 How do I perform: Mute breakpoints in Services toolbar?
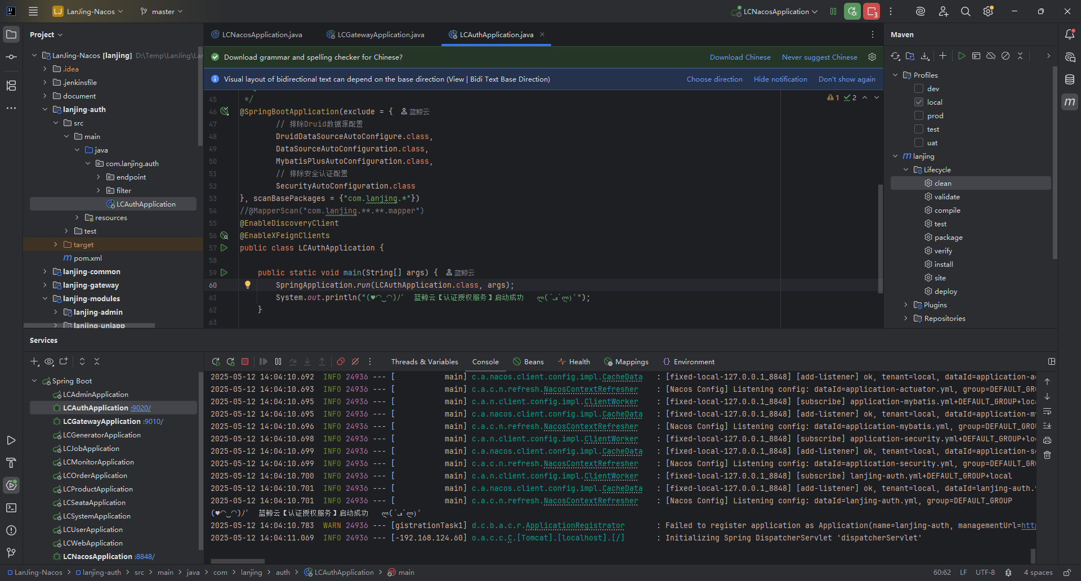click(x=355, y=361)
